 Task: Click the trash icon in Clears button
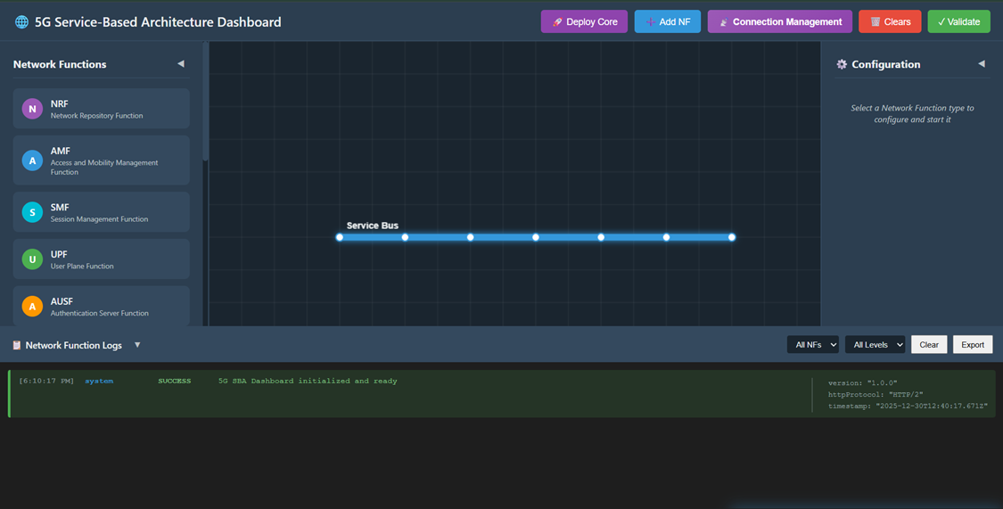point(876,21)
